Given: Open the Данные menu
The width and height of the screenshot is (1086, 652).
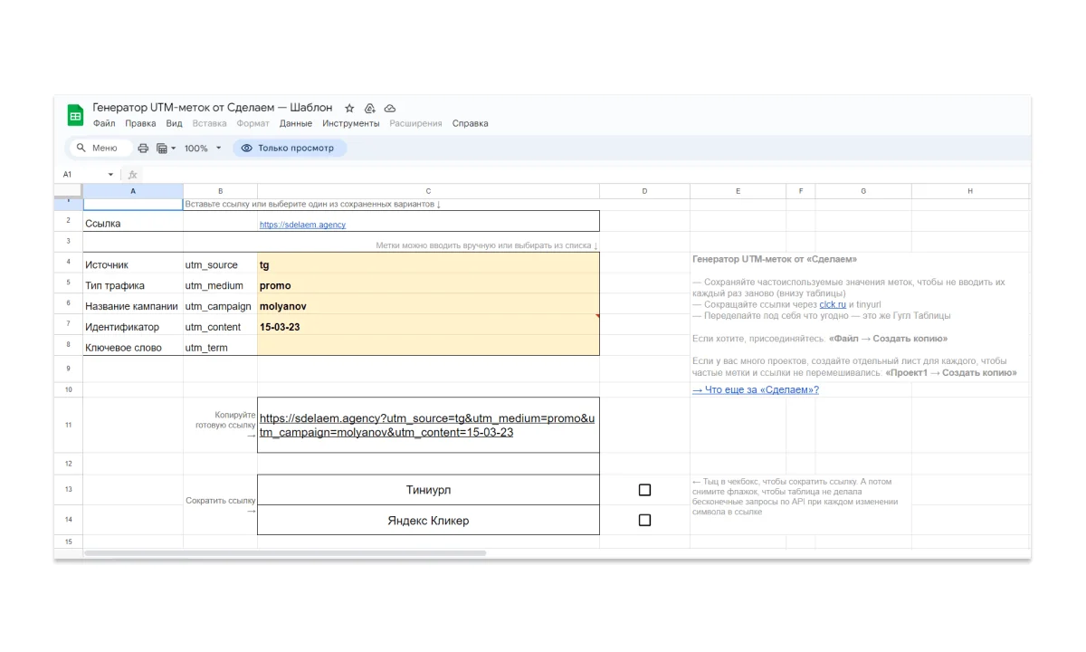Looking at the screenshot, I should pos(295,123).
